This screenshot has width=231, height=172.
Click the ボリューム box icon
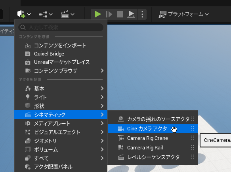pos(28,149)
